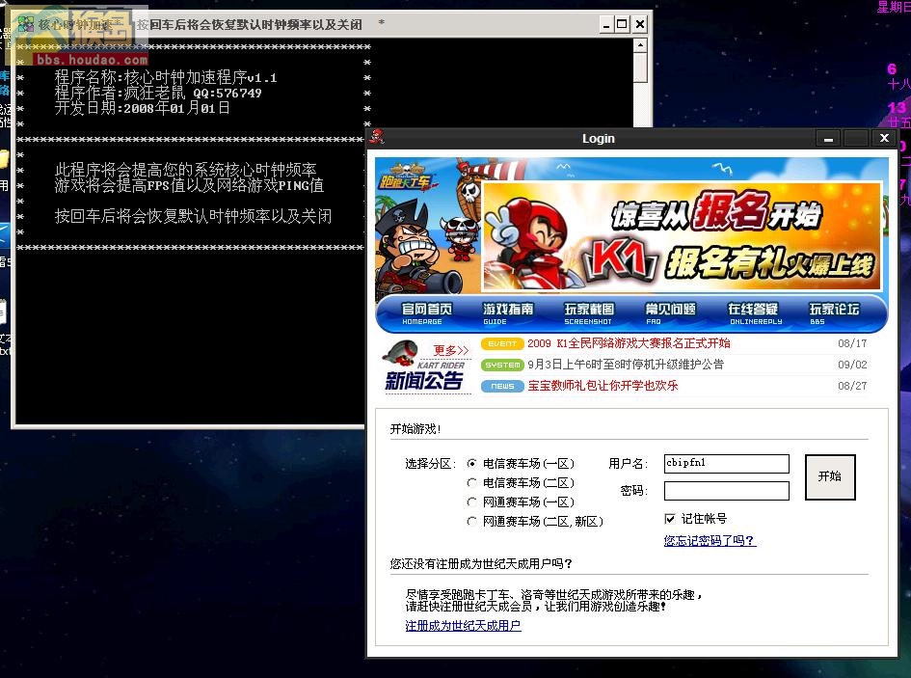Click the 按回车后将会恢复默认时钟频率以及关闭 console line
Screen dimensions: 911x678
pos(193,216)
